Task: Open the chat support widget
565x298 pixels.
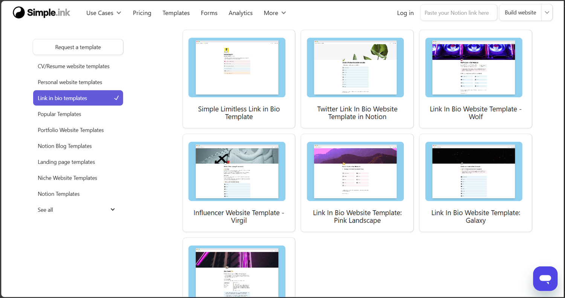Action: pos(545,279)
